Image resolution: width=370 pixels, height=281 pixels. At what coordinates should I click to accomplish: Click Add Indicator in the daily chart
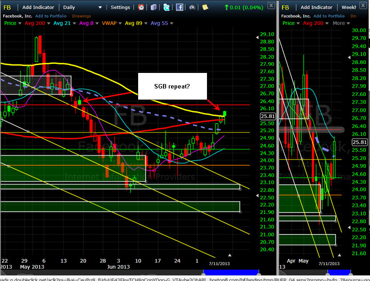38,7
